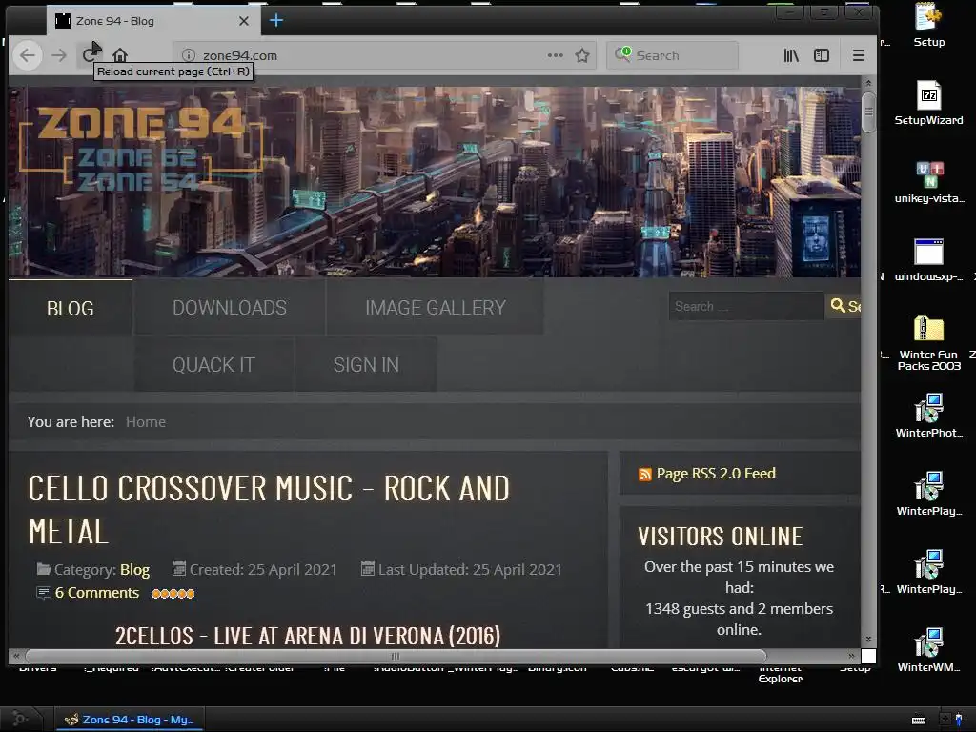This screenshot has width=976, height=732.
Task: Toggle the sidebar view icon
Action: (x=822, y=55)
